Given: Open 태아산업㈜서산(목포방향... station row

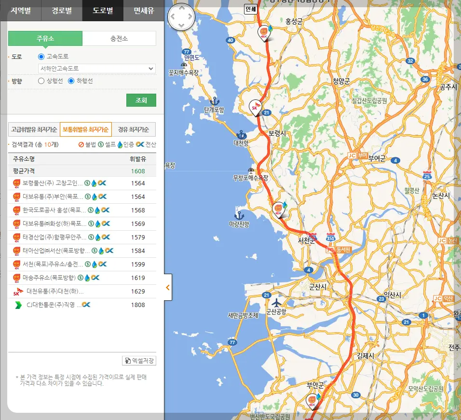Looking at the screenshot, I should [82, 251].
